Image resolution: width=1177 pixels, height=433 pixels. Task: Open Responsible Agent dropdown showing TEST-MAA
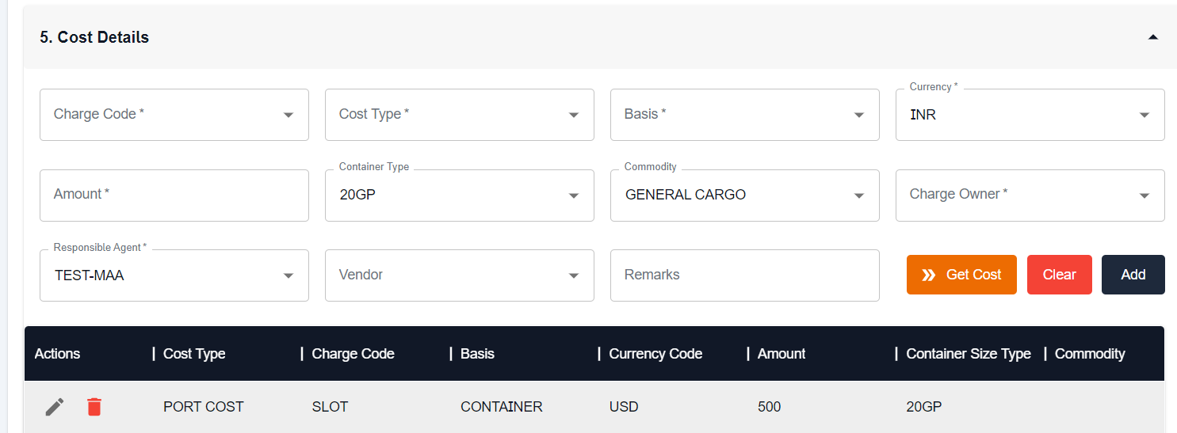point(174,275)
